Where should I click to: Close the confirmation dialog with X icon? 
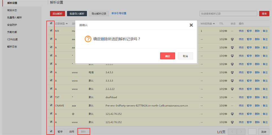(x=191, y=25)
